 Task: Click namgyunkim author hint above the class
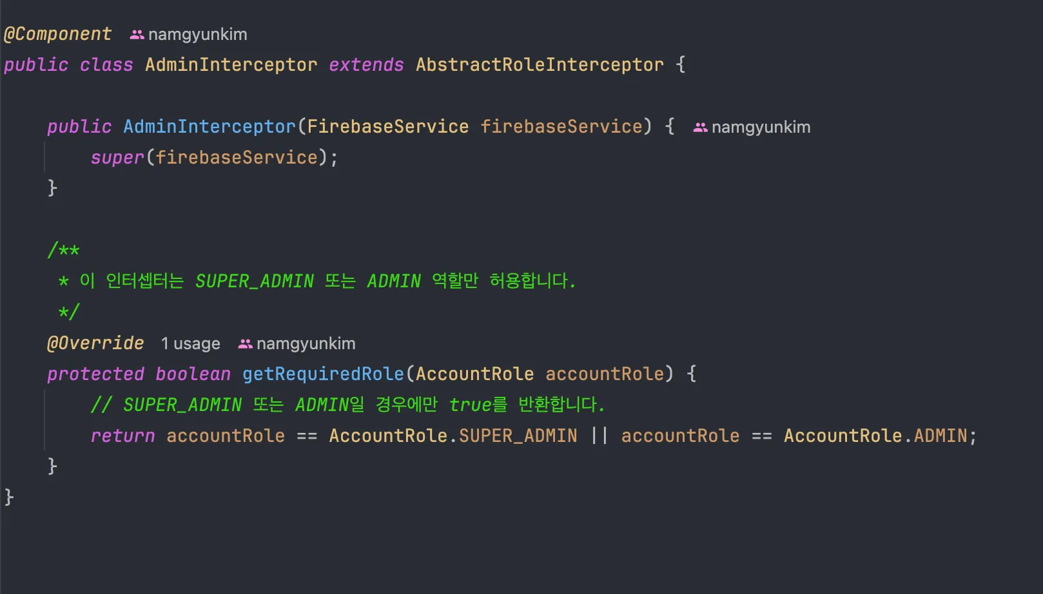(x=197, y=35)
